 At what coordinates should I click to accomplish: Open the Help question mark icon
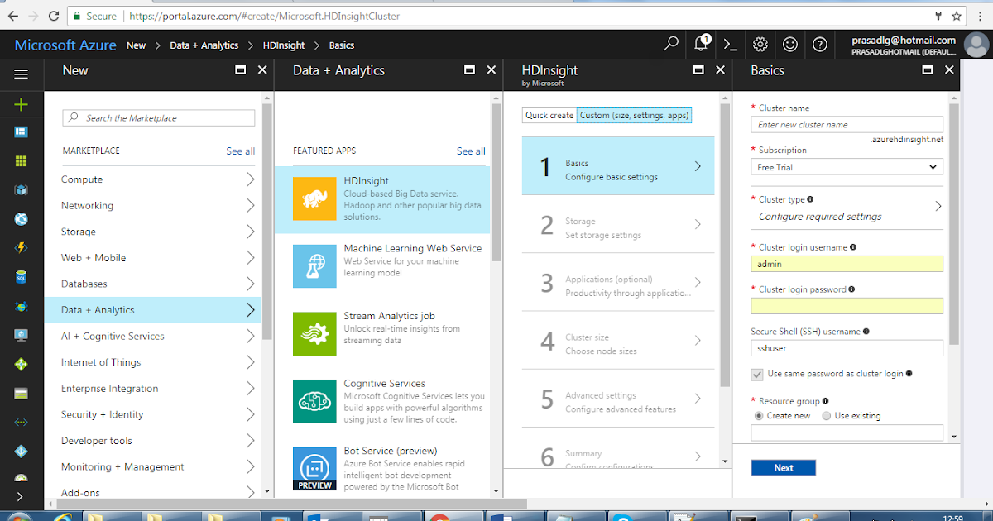point(820,45)
